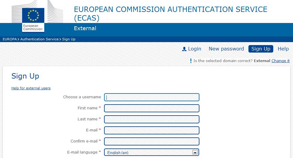Viewport: 293px width, 158px height.
Task: Click the Last name input field
Action: pyautogui.click(x=152, y=119)
